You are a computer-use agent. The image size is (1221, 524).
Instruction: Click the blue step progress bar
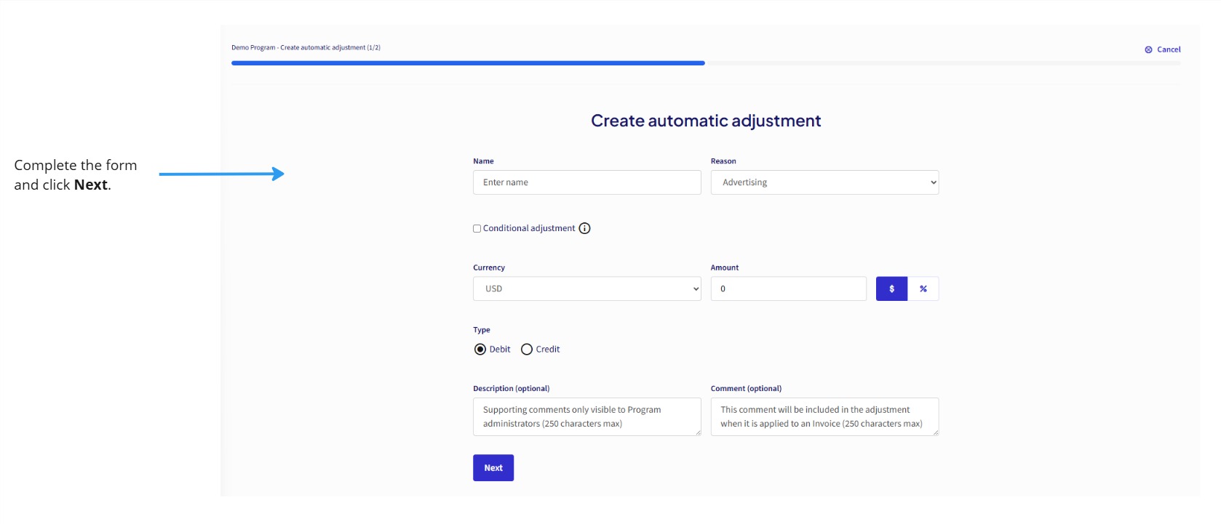[468, 63]
